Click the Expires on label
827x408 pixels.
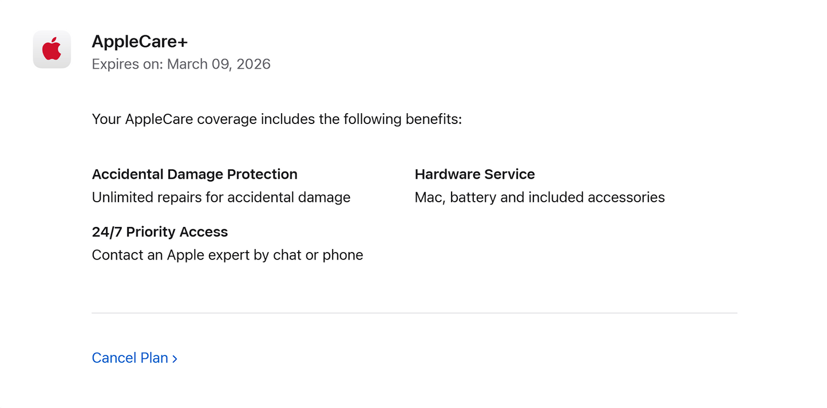coord(127,64)
